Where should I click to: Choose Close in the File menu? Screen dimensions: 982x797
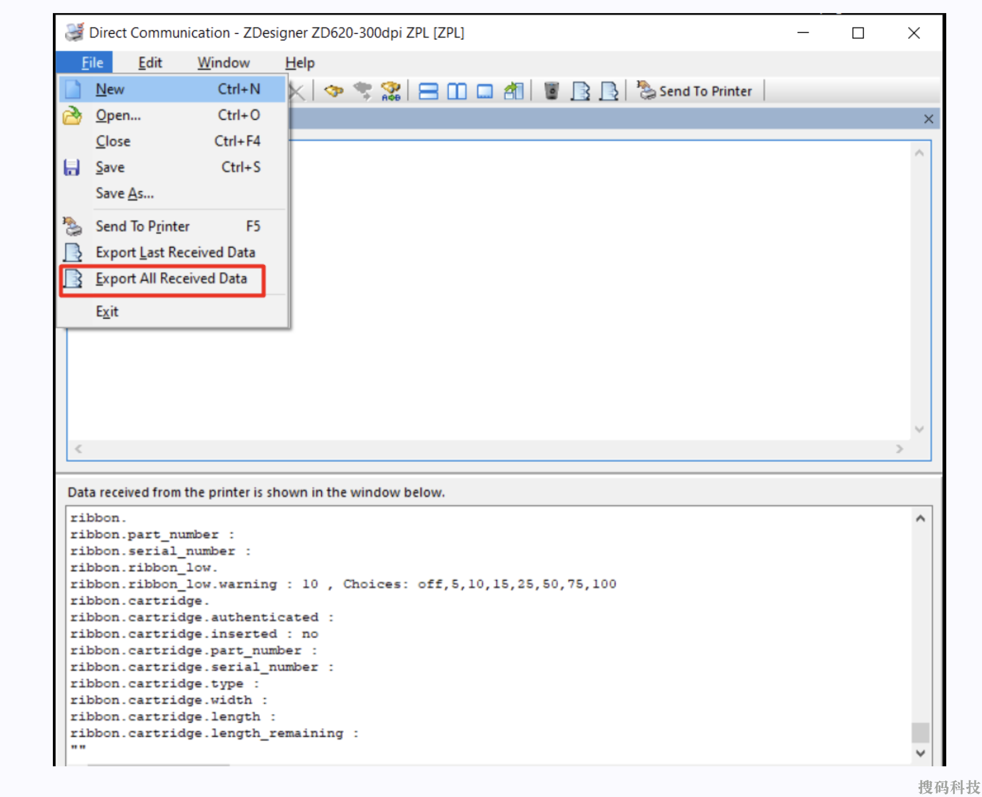point(172,141)
